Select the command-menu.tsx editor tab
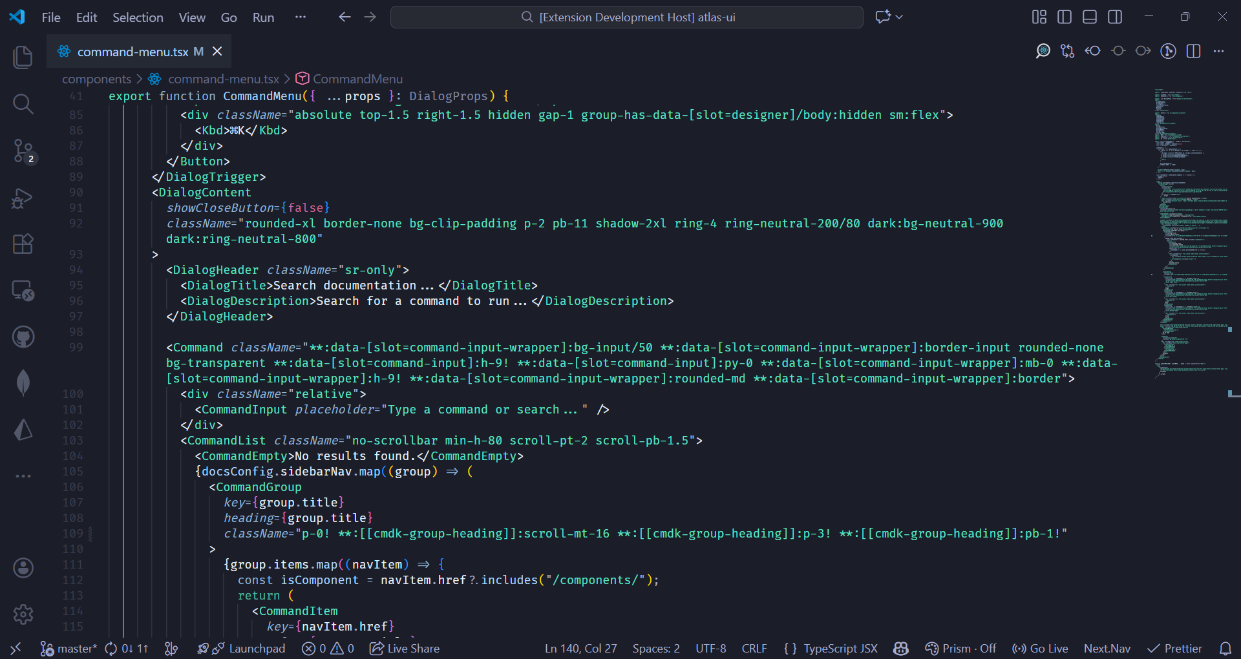Image resolution: width=1241 pixels, height=659 pixels. pos(133,52)
